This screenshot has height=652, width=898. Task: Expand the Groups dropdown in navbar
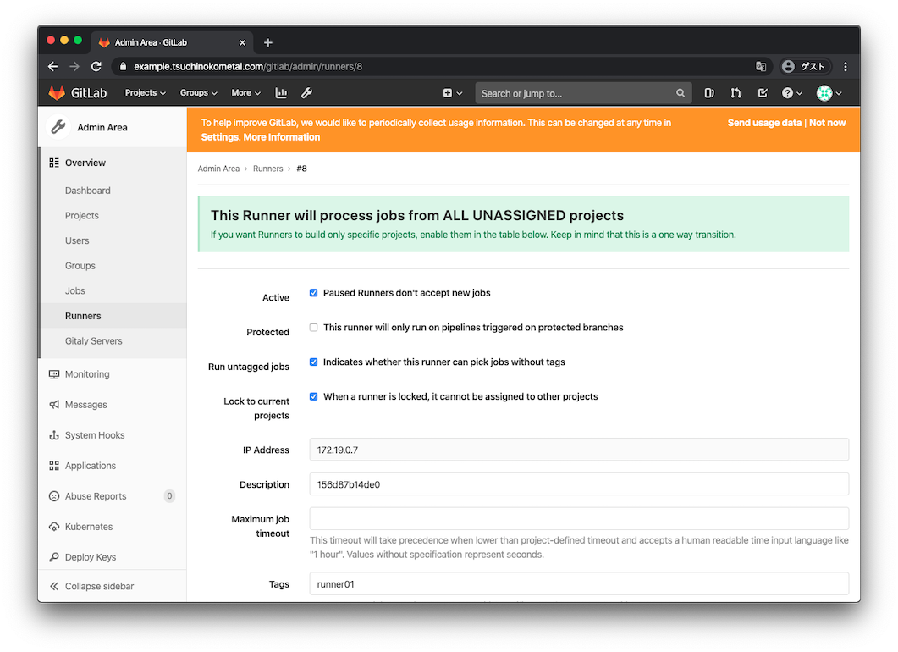pyautogui.click(x=198, y=93)
